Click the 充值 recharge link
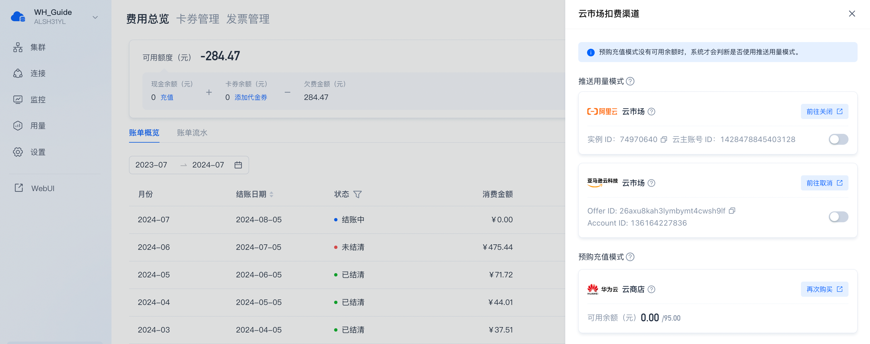Viewport: 870px width, 344px height. (x=167, y=97)
